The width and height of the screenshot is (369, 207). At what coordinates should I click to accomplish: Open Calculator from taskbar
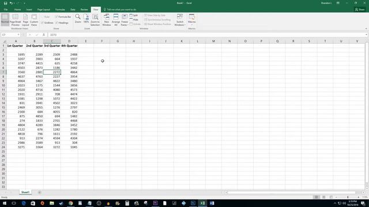coord(127,203)
